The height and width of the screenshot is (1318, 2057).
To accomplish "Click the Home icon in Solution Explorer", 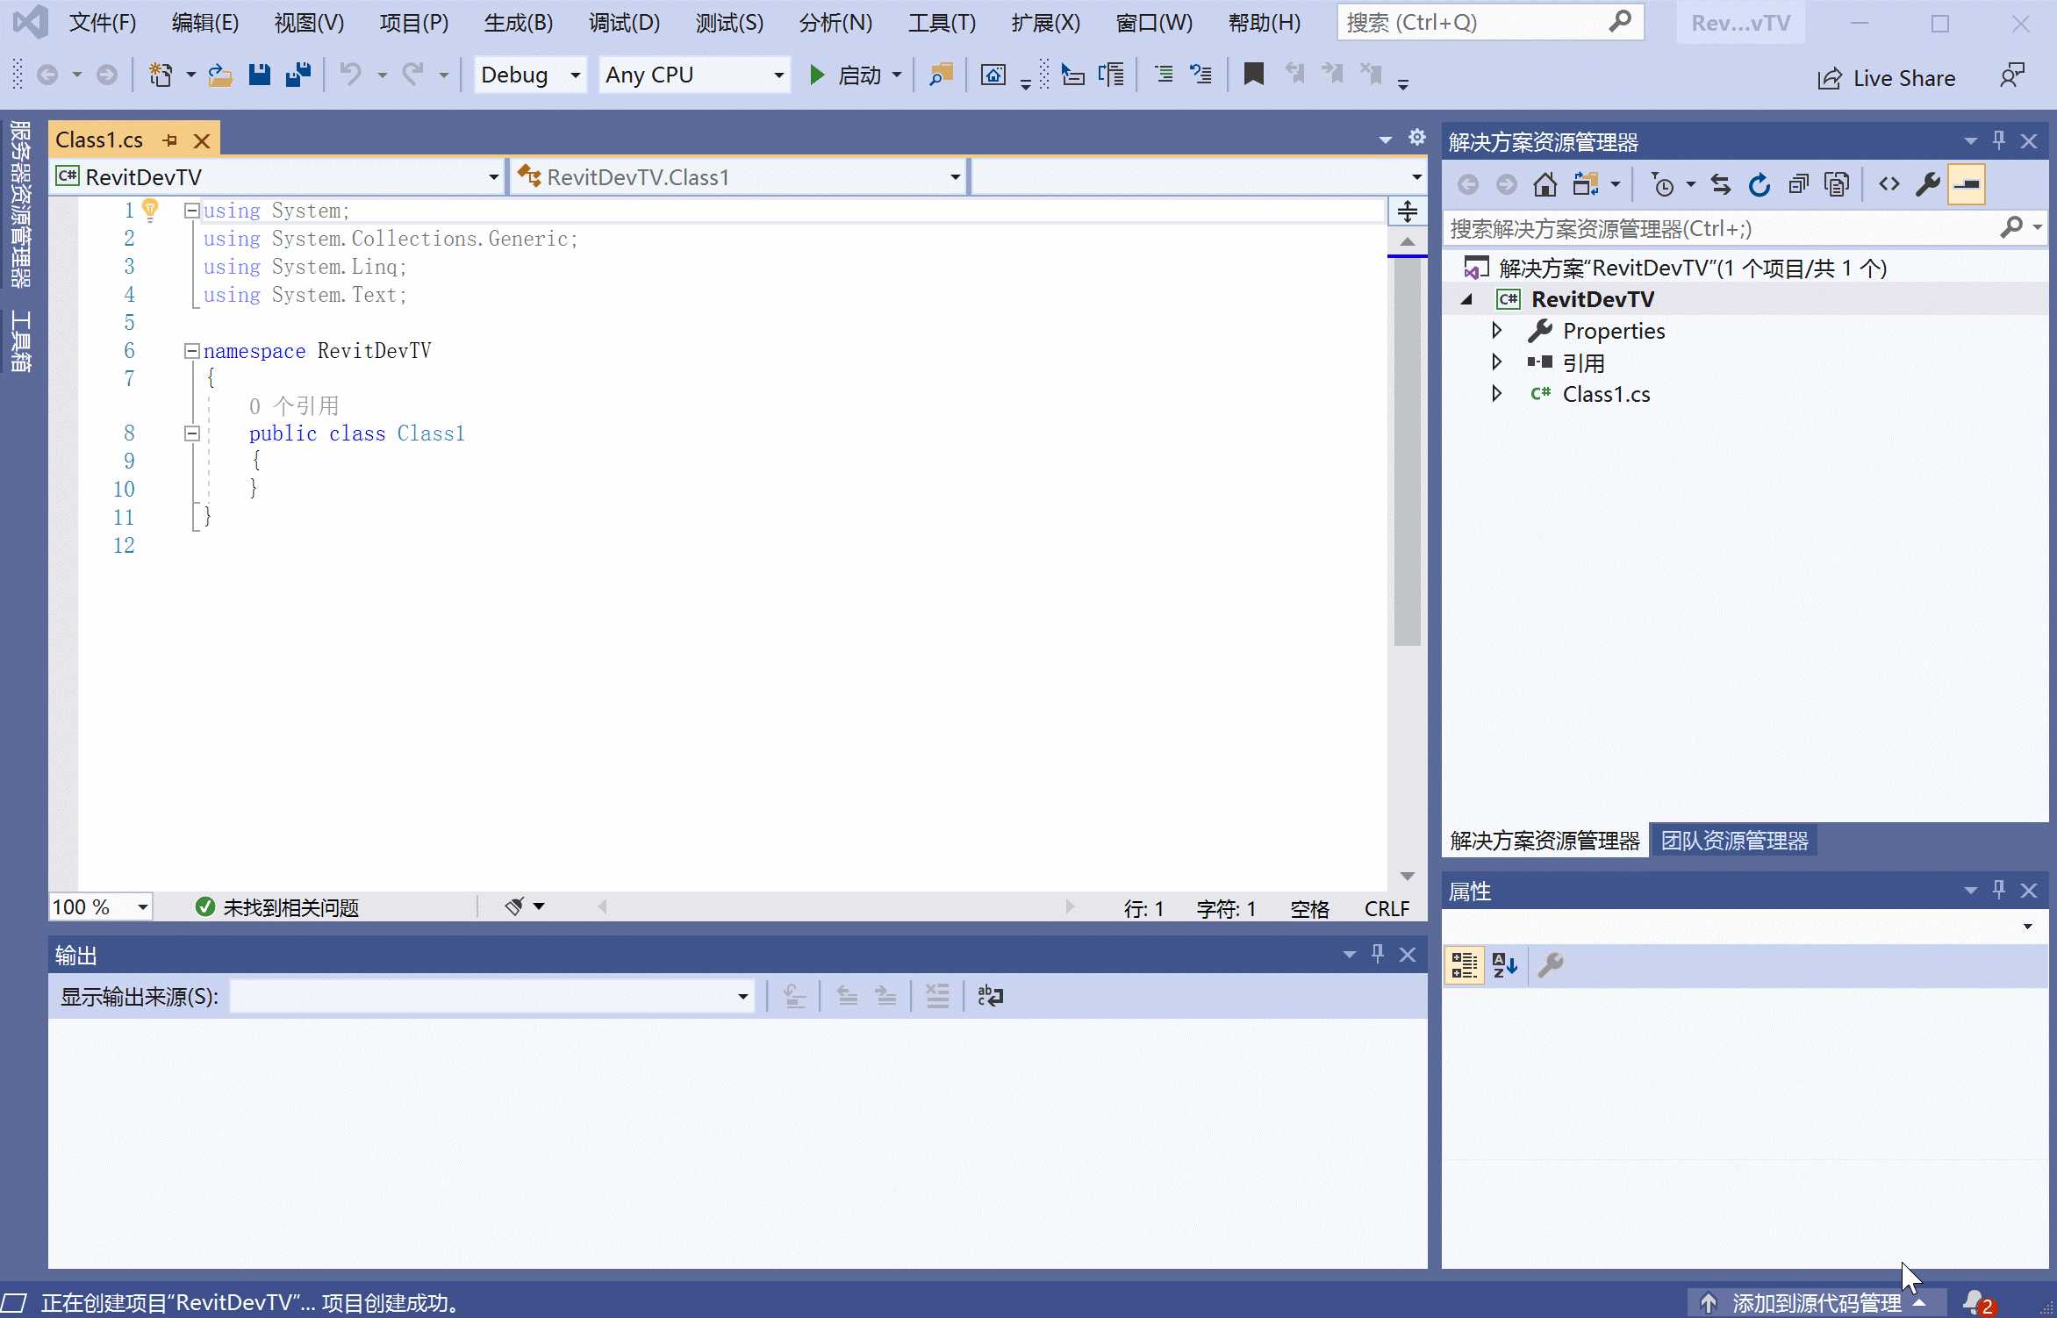I will (1545, 184).
